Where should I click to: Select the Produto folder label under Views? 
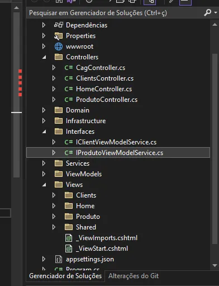[88, 217]
